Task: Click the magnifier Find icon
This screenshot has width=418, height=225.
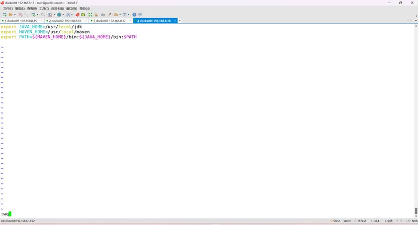Action: pos(43,15)
